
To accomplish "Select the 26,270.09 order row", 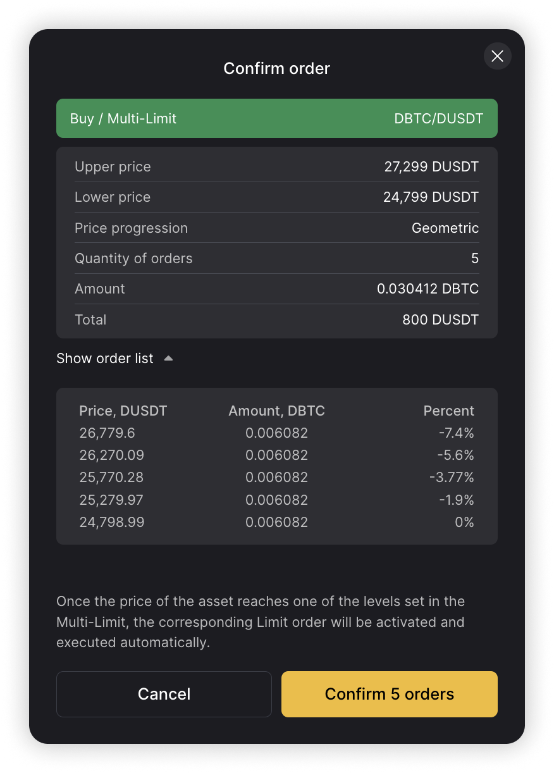I will pyautogui.click(x=276, y=455).
